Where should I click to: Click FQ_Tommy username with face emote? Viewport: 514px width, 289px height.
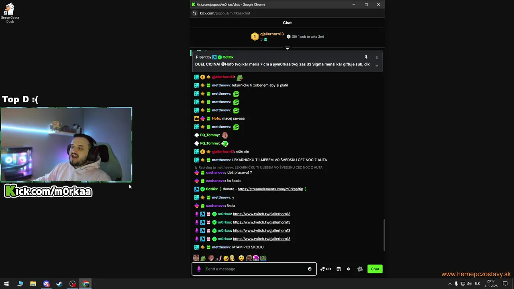(210, 135)
